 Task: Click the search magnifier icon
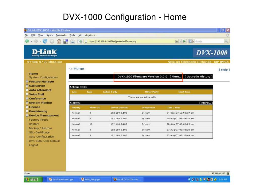click(x=227, y=41)
